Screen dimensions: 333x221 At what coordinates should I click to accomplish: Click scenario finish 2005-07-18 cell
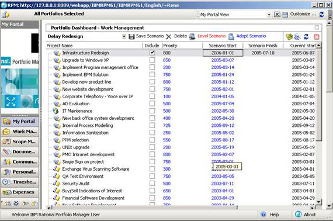tap(263, 53)
